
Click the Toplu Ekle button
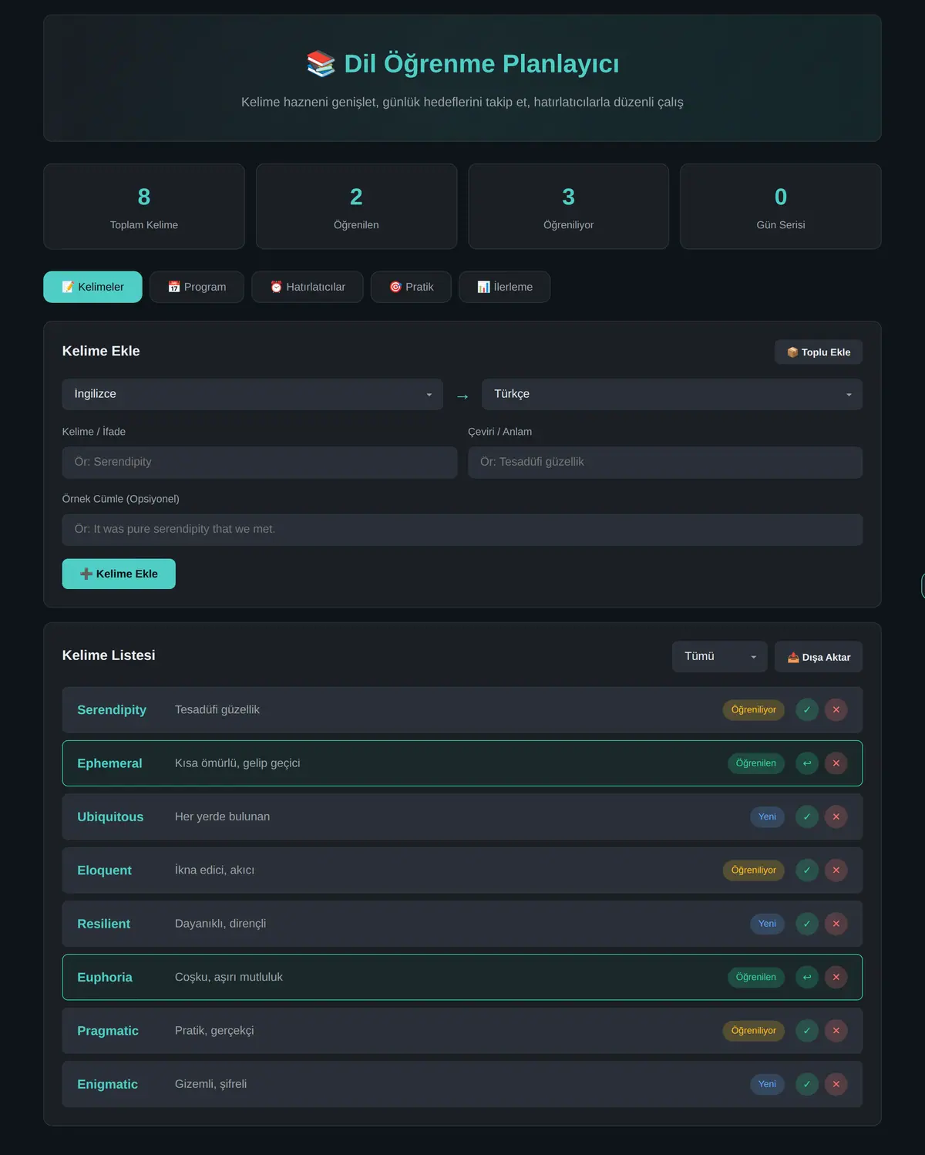[819, 352]
